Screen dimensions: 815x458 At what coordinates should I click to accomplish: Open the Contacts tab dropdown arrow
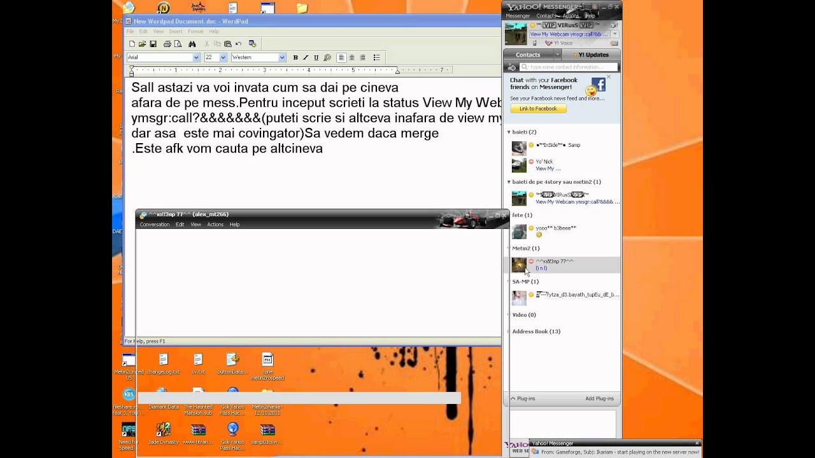coord(558,55)
